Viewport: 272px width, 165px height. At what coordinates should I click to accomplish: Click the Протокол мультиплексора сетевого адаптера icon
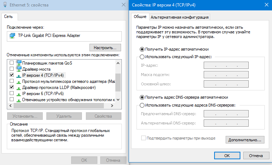[x=18, y=81]
